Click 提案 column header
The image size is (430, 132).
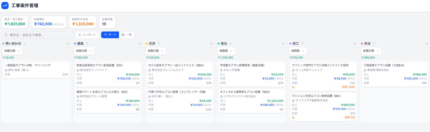point(80,43)
